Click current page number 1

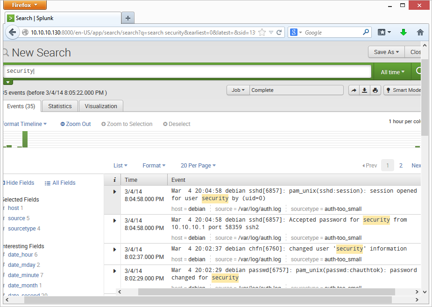pyautogui.click(x=387, y=166)
